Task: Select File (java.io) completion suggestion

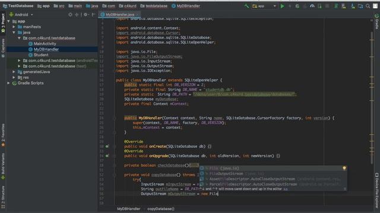Action: (273, 168)
